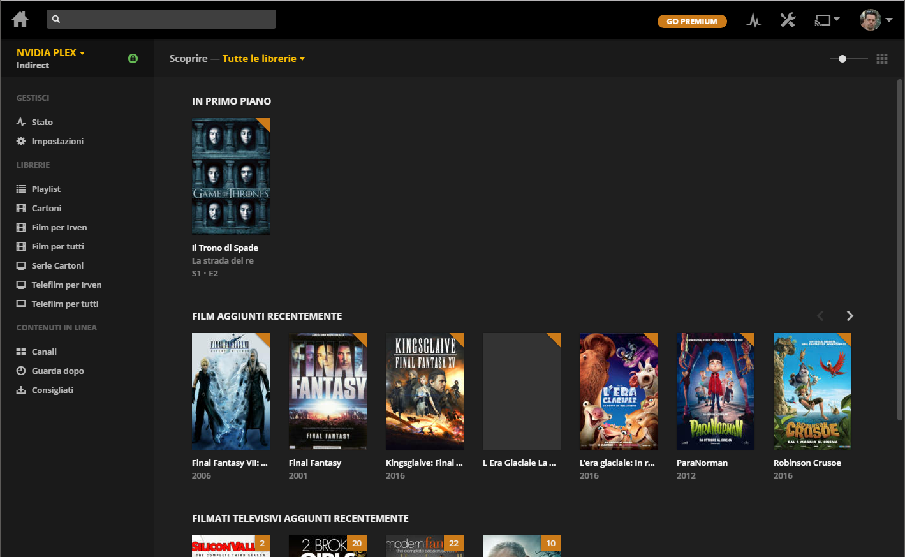905x557 pixels.
Task: Switch to grid view icon
Action: point(882,59)
